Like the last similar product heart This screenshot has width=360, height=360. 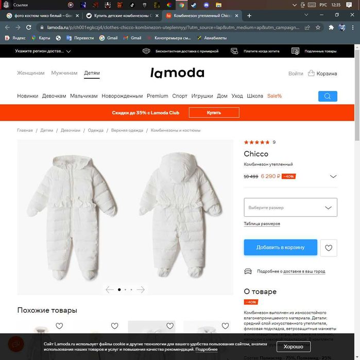click(225, 325)
